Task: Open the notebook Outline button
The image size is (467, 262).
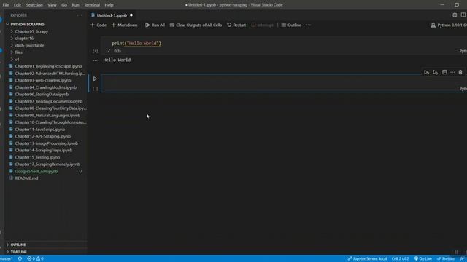Action: point(291,25)
